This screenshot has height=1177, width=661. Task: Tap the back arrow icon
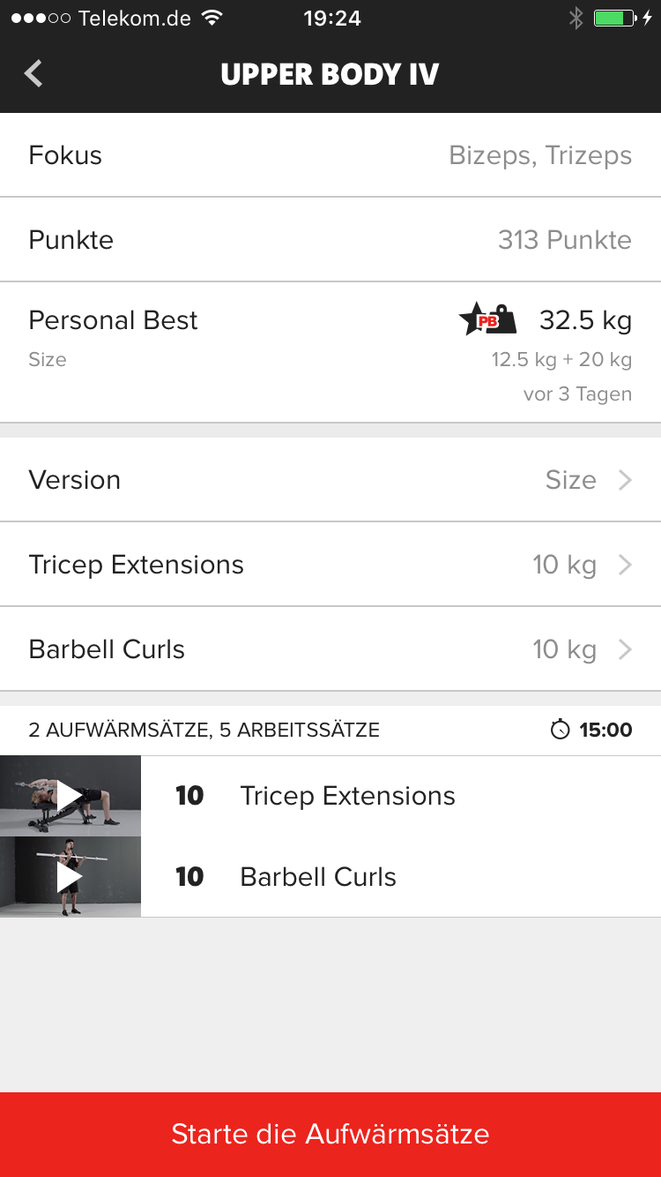[33, 73]
